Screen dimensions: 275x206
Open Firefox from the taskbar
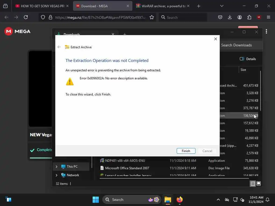click(179, 200)
